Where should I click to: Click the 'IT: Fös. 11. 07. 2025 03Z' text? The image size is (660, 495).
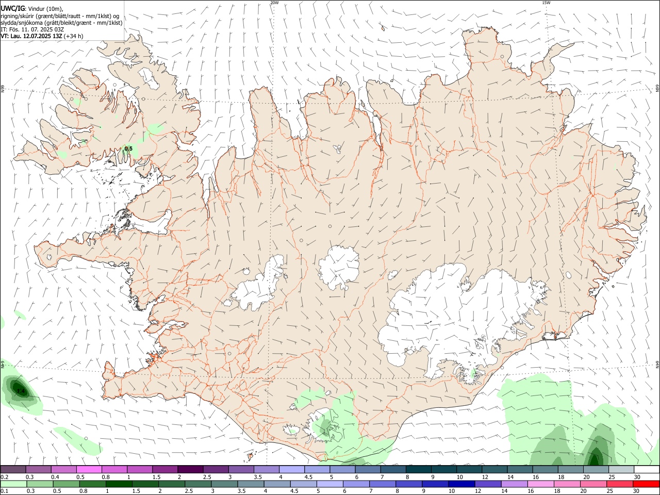pos(32,29)
